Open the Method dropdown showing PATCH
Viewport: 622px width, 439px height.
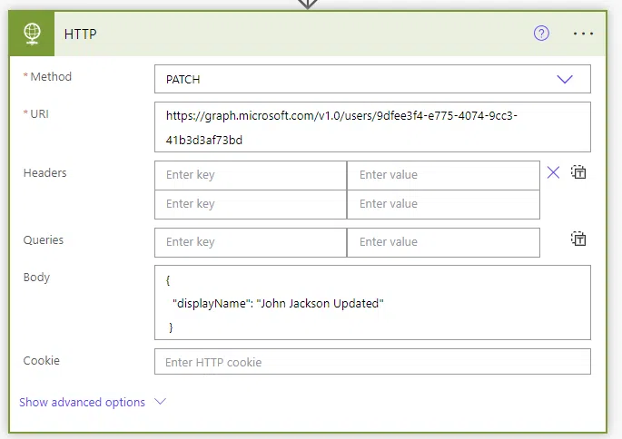coord(372,79)
